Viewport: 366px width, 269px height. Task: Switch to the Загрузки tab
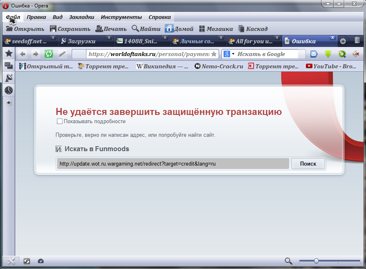[82, 41]
